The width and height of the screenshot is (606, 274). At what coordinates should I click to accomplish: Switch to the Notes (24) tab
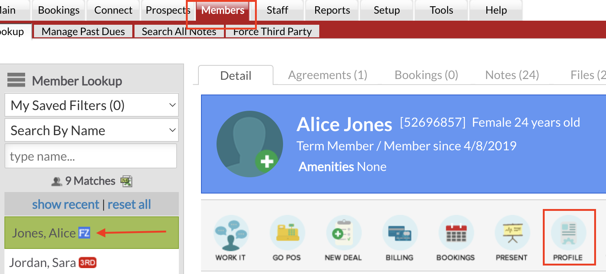coord(512,75)
